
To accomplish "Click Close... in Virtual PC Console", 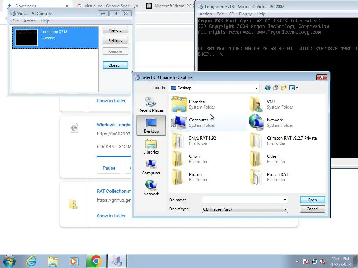I will coord(115,65).
